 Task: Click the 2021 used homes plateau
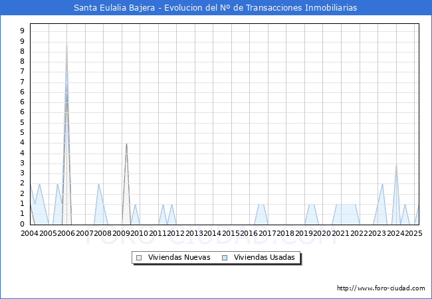pos(346,205)
